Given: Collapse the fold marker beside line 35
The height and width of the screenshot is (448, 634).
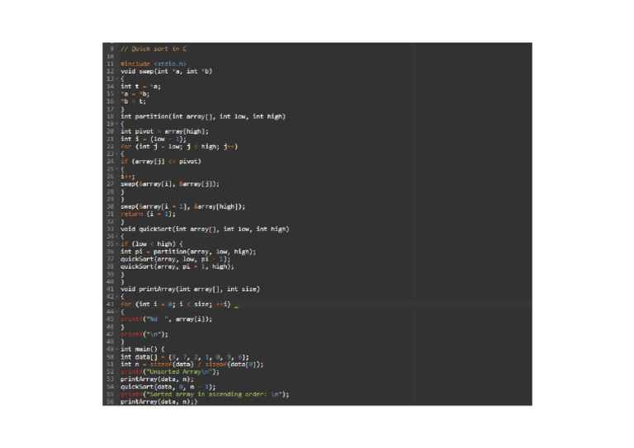Looking at the screenshot, I should (117, 244).
